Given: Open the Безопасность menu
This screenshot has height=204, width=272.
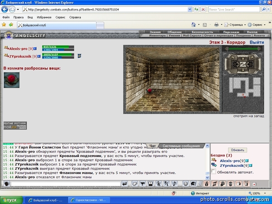Looking at the screenshot, I should coord(202,32).
